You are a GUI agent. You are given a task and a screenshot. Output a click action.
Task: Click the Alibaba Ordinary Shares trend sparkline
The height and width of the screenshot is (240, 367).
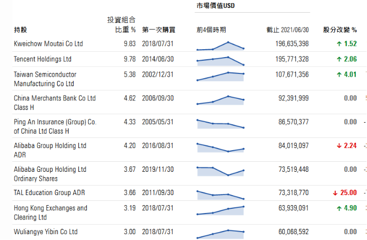220,171
